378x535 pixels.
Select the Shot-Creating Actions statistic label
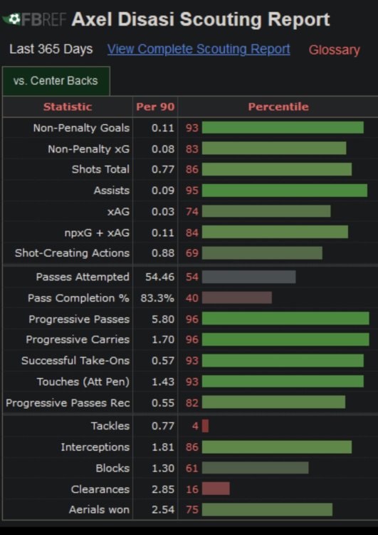72,253
